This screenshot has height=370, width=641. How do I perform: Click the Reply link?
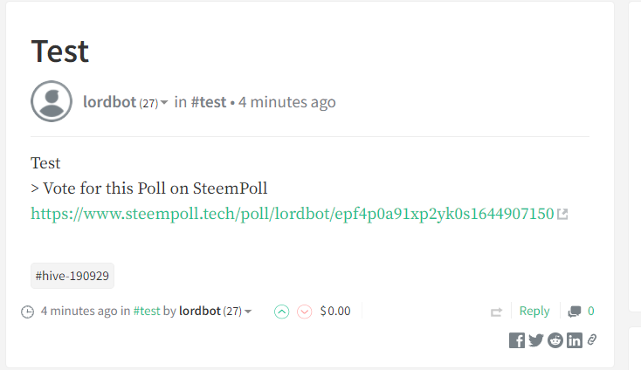pos(534,312)
